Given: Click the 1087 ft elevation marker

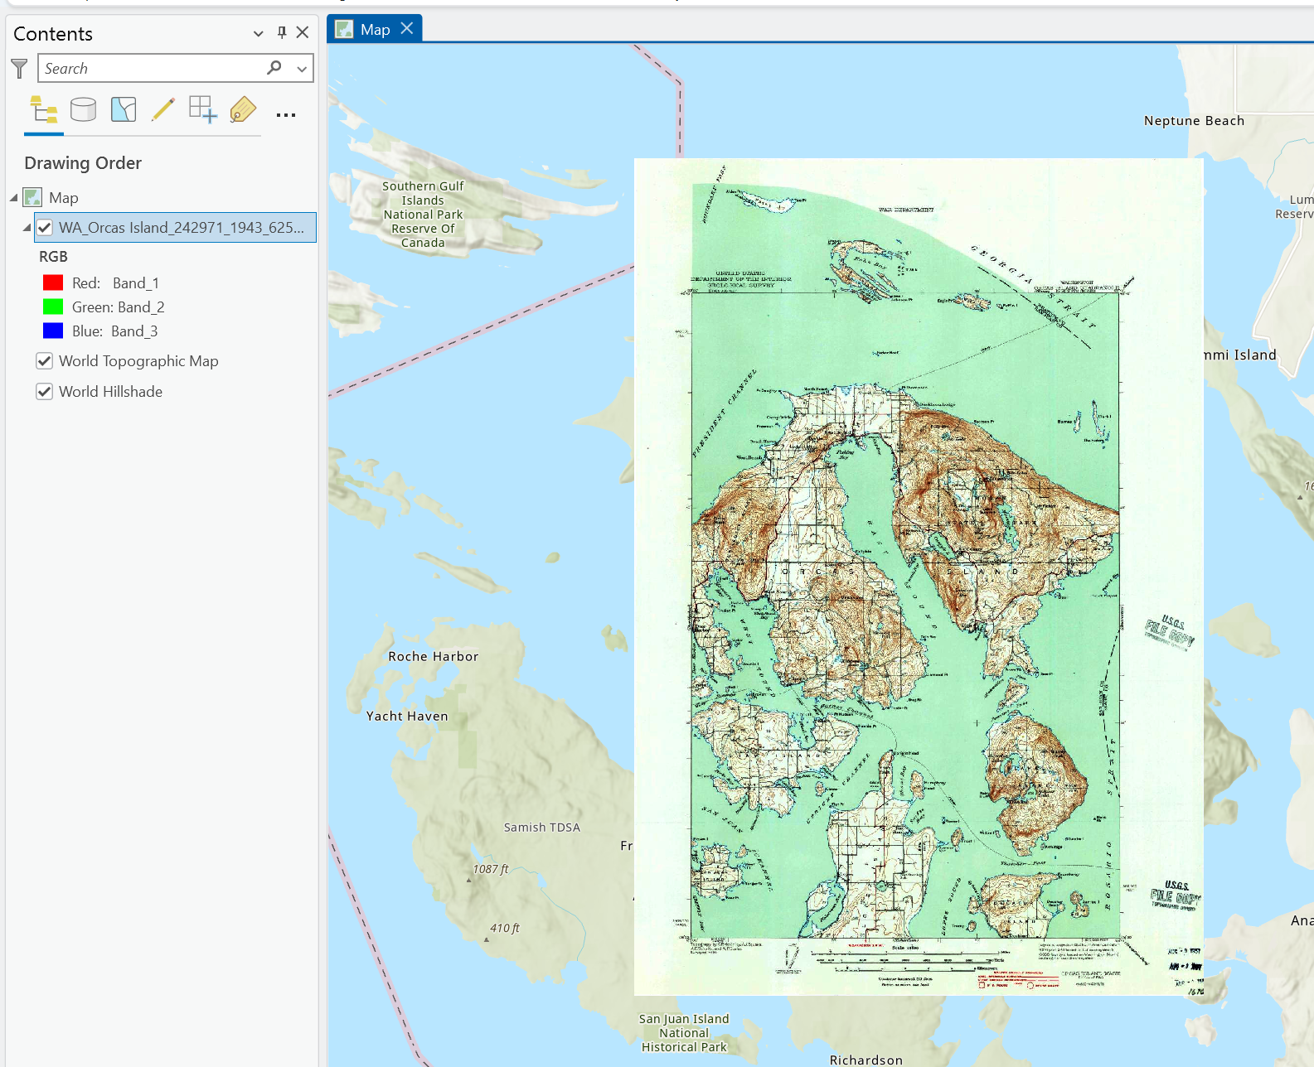Looking at the screenshot, I should (491, 869).
